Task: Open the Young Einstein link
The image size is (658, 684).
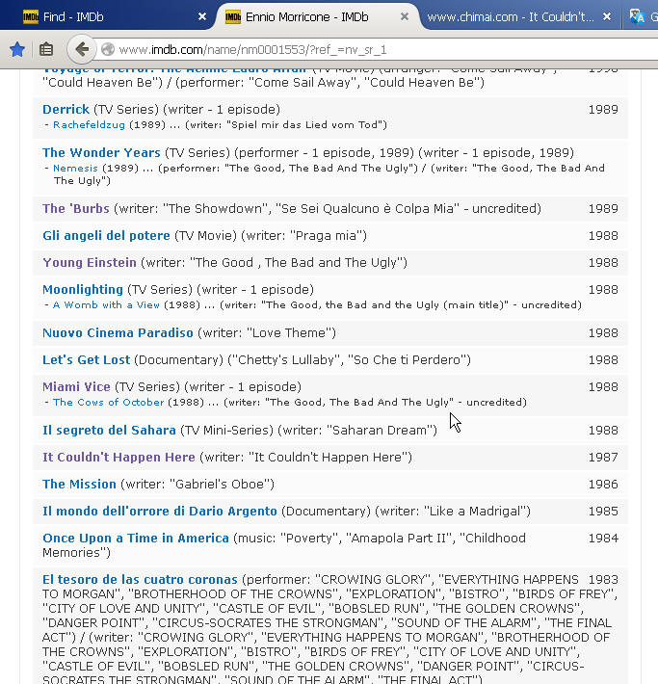Action: click(90, 263)
